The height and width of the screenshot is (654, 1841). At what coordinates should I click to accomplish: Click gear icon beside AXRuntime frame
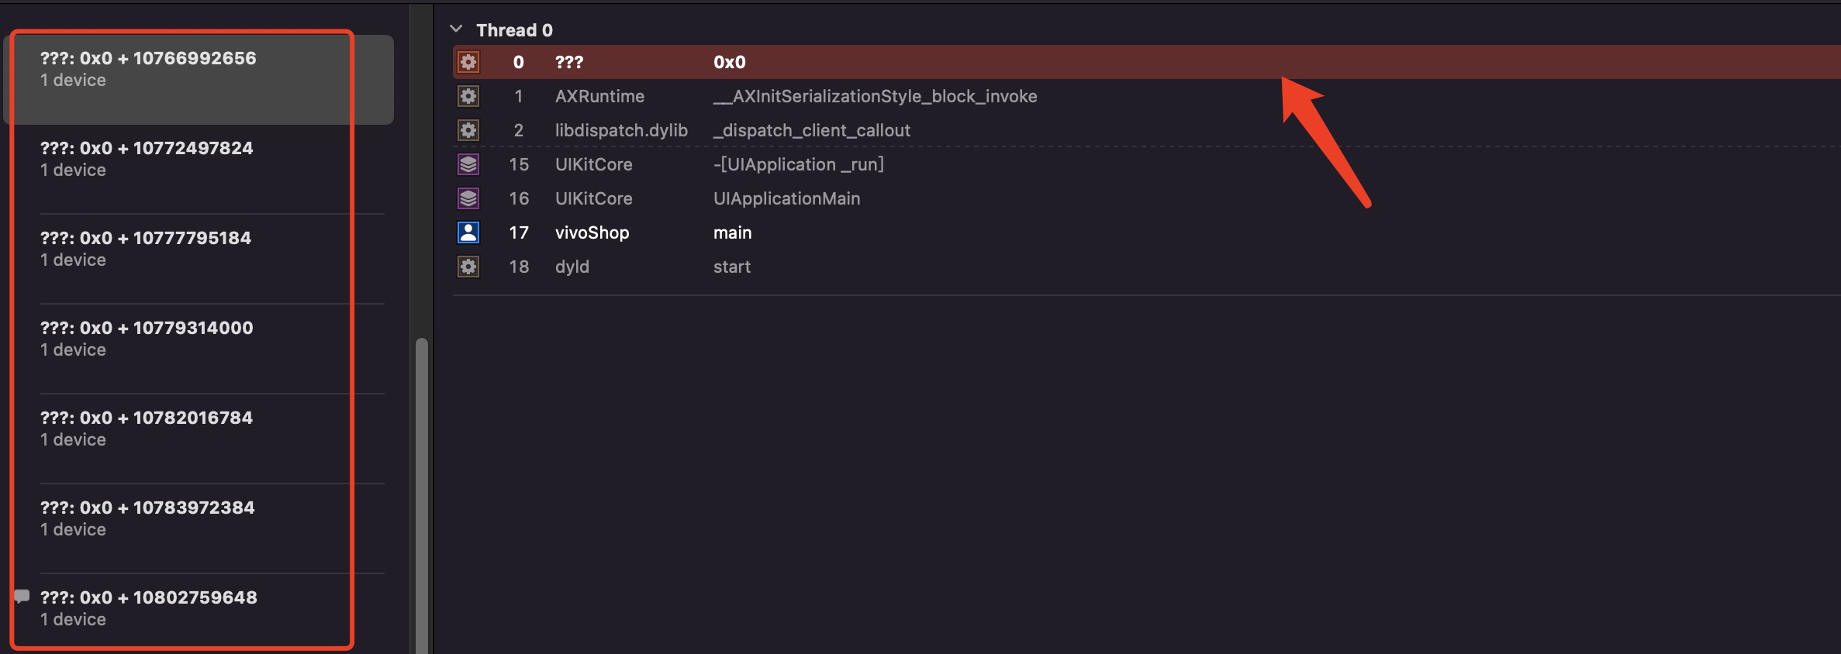(x=468, y=96)
